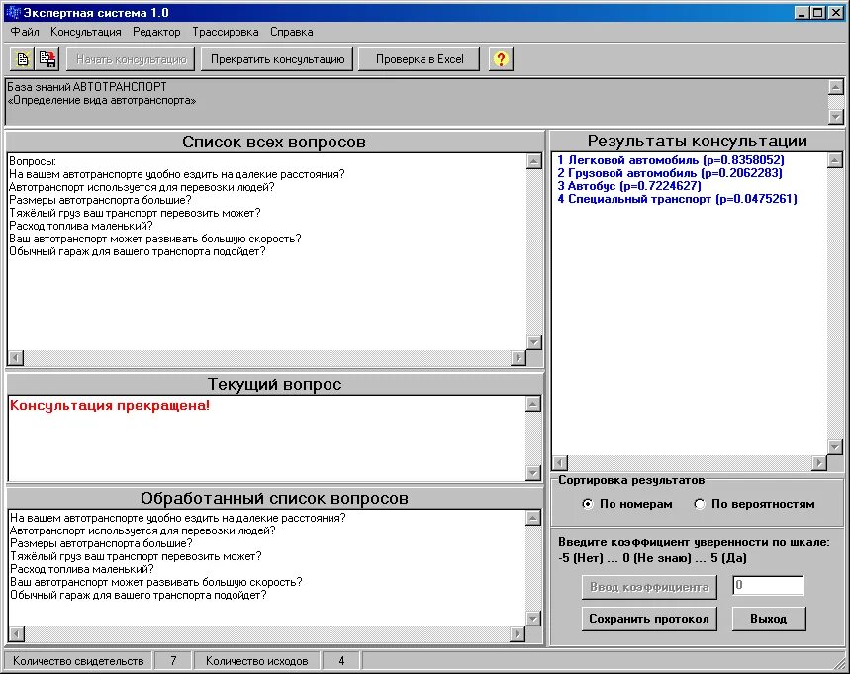Click the yellow question mark help icon
Viewport: 850px width, 674px height.
coord(501,59)
